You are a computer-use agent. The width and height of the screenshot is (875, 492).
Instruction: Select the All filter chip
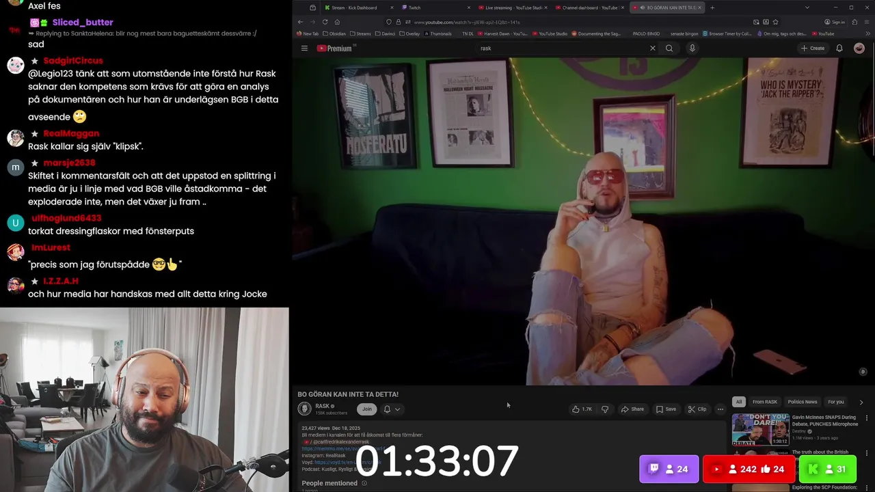tap(738, 402)
